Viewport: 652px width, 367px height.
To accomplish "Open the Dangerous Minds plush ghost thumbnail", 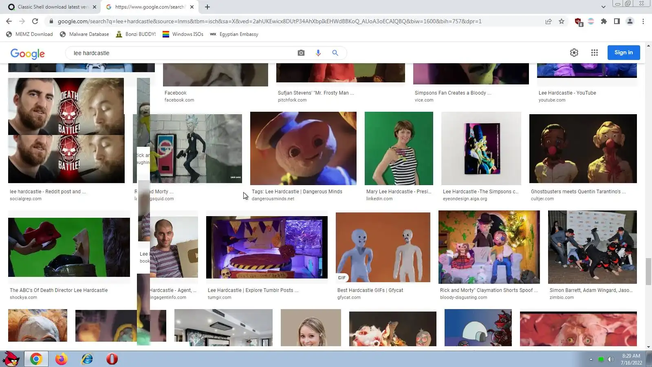I will 303,148.
